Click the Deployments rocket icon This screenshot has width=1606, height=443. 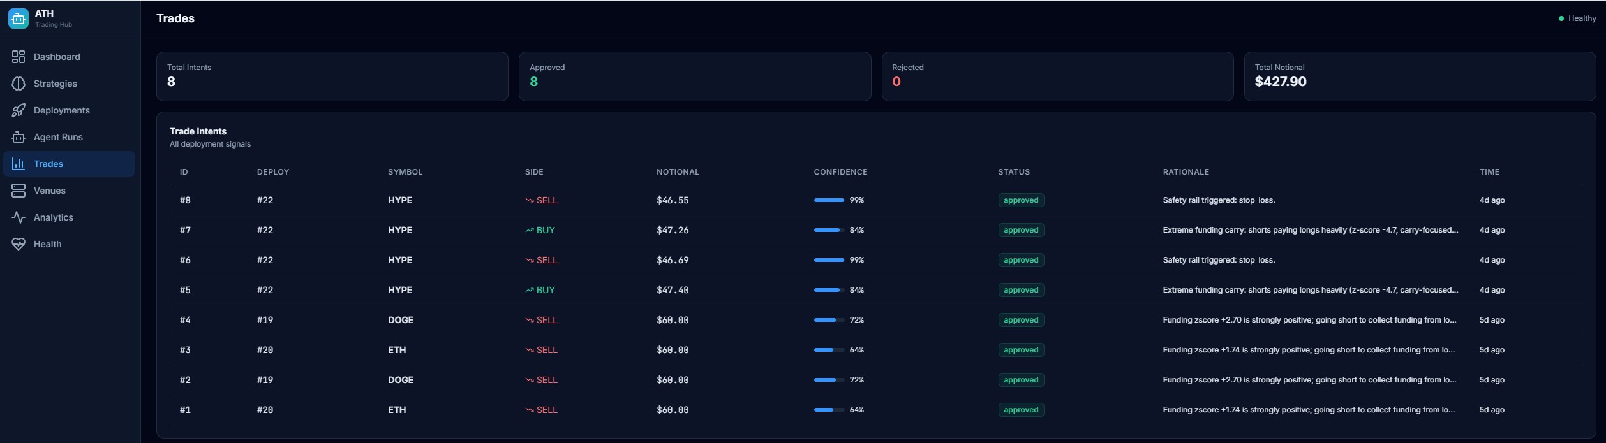[x=19, y=110]
